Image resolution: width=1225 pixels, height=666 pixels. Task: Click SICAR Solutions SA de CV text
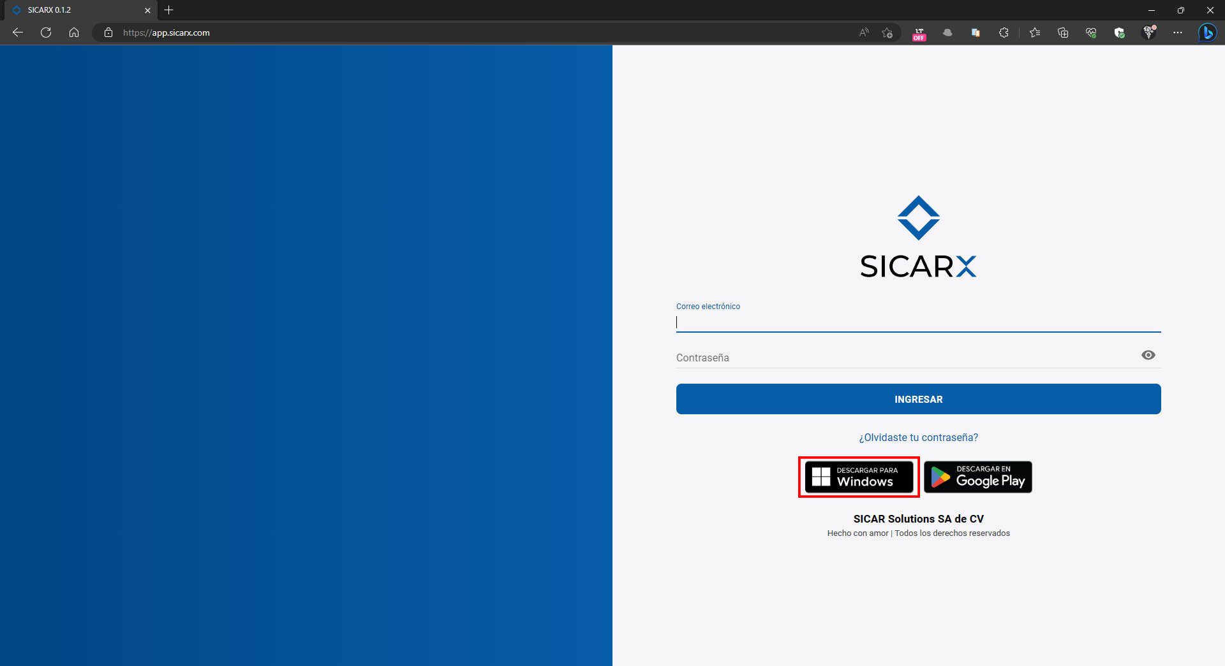click(918, 519)
